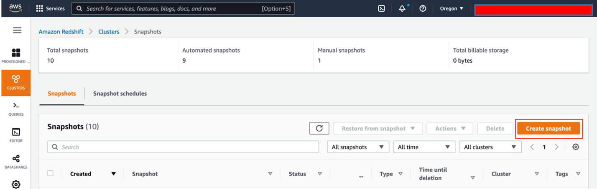Viewport: 597px width, 190px height.
Task: Open the hamburger navigation menu
Action: pos(17,30)
